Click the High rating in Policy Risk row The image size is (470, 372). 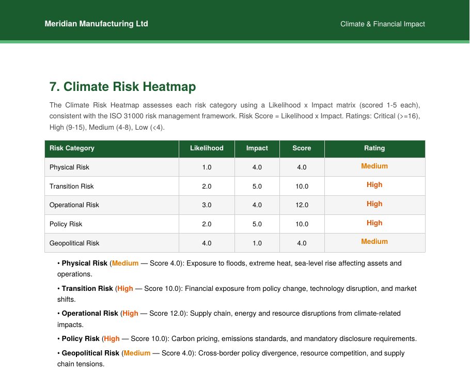(374, 223)
